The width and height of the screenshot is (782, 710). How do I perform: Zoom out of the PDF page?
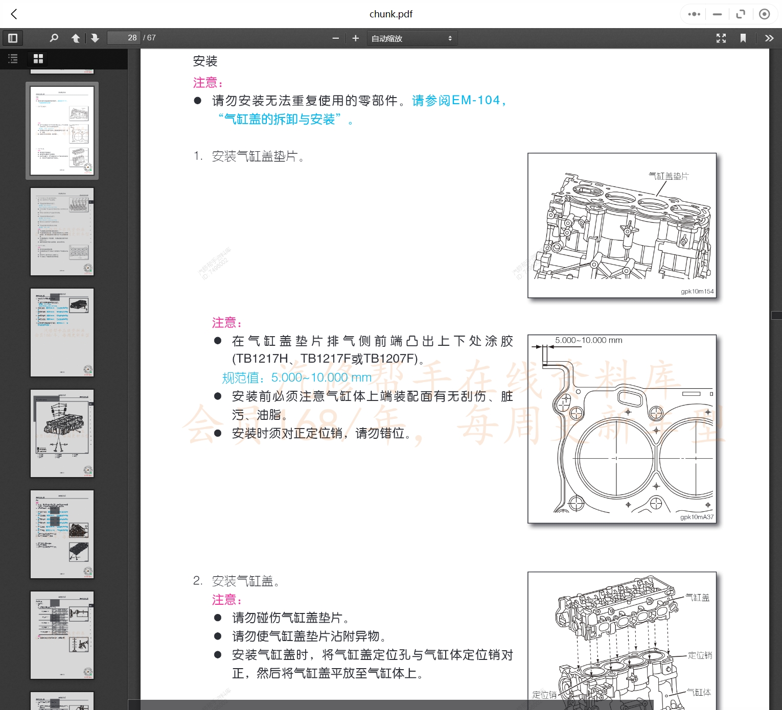[x=335, y=38]
